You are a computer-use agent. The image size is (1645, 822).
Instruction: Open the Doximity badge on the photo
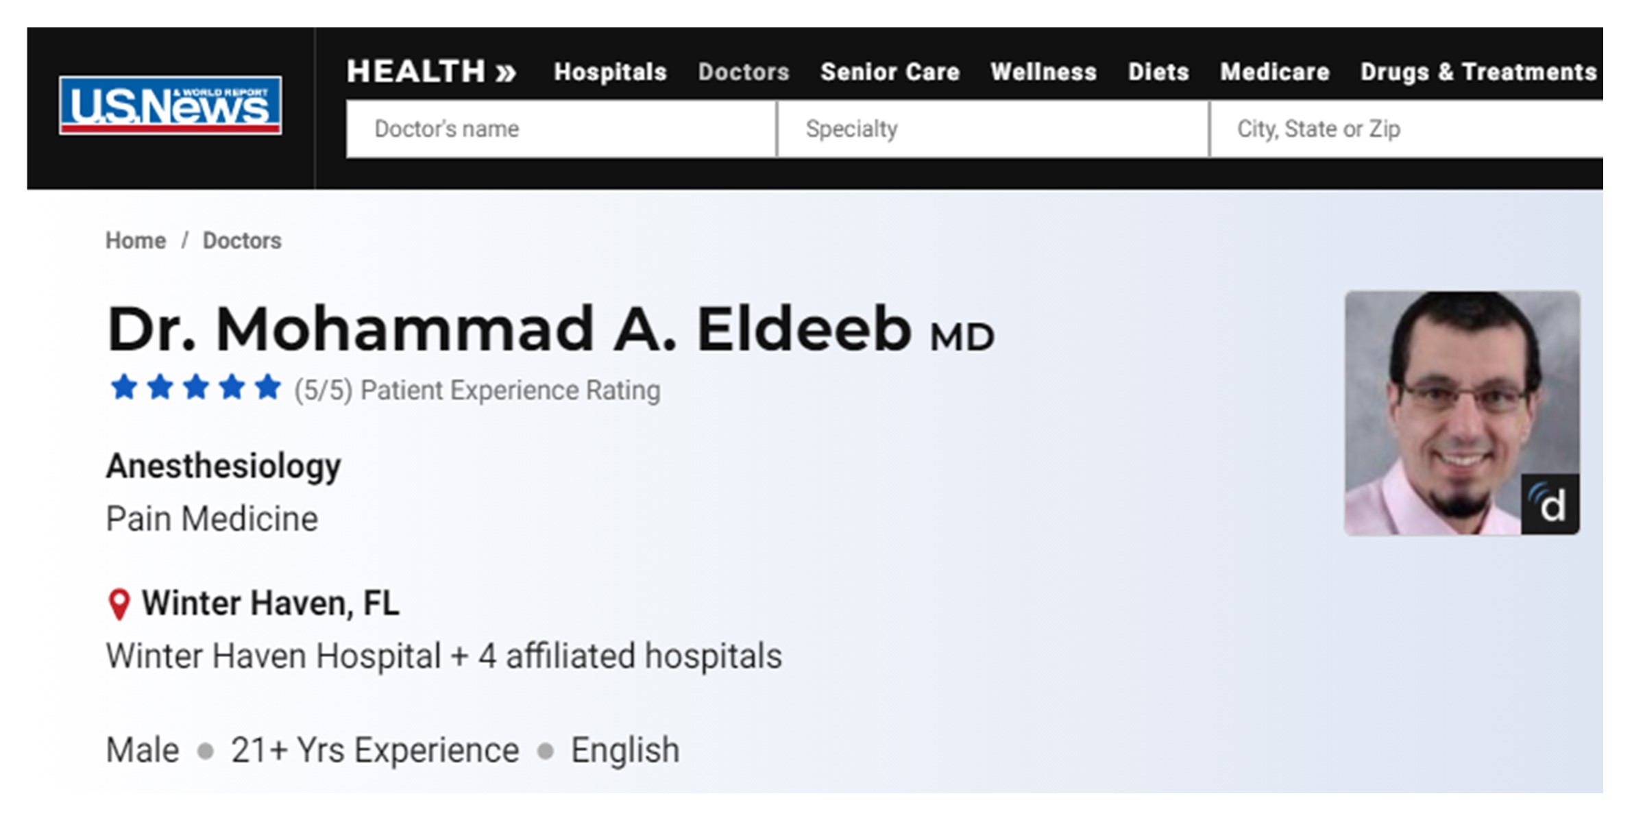pos(1550,504)
